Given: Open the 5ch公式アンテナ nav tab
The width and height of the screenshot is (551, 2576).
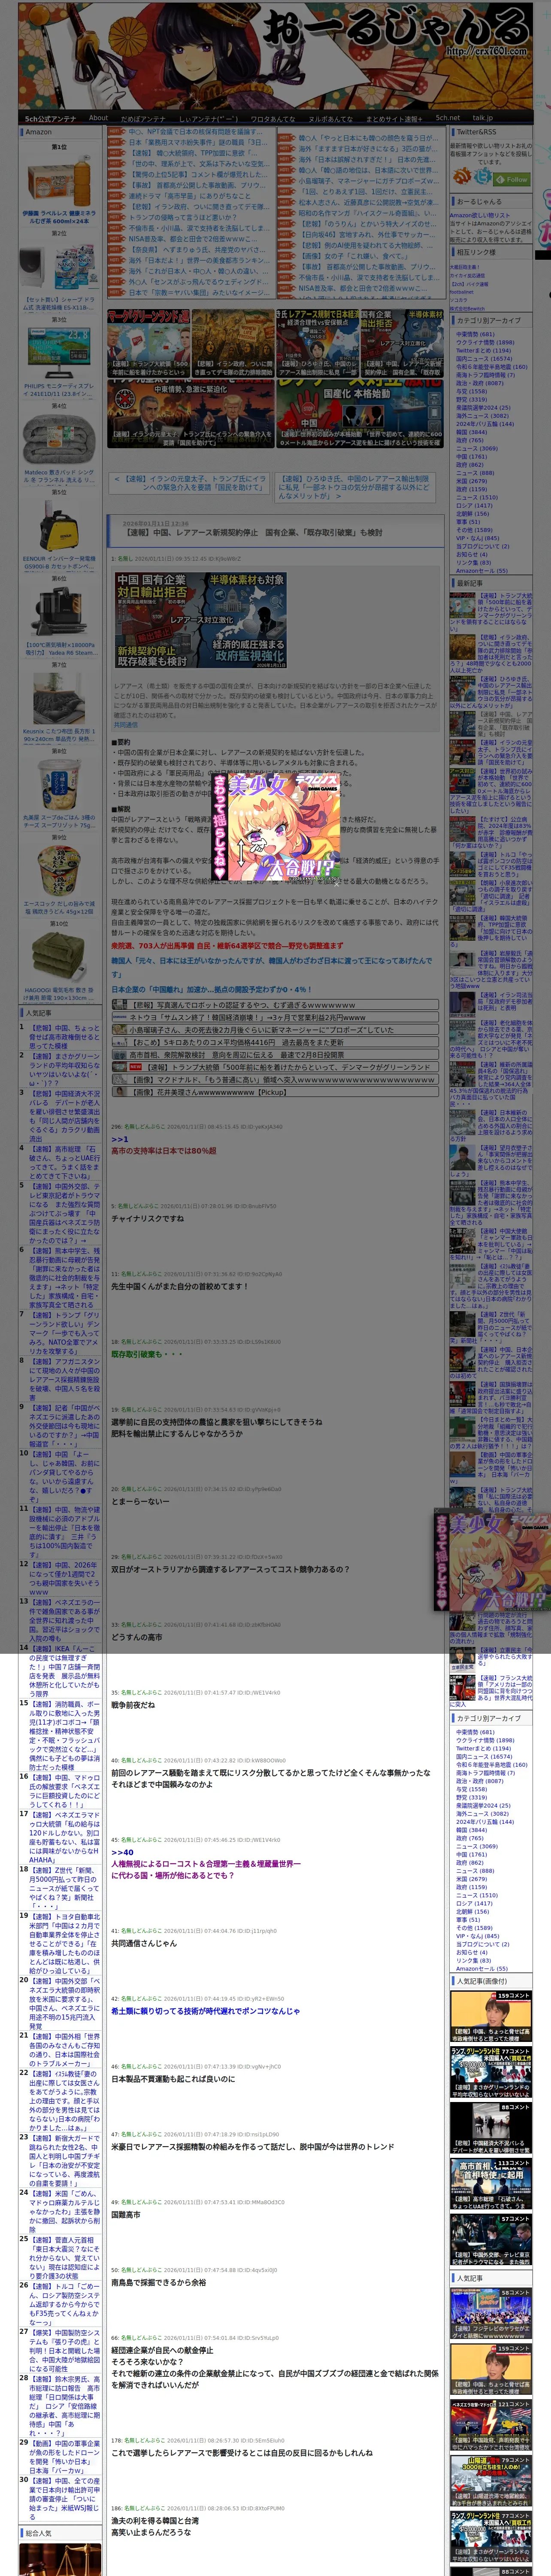Looking at the screenshot, I should (50, 118).
